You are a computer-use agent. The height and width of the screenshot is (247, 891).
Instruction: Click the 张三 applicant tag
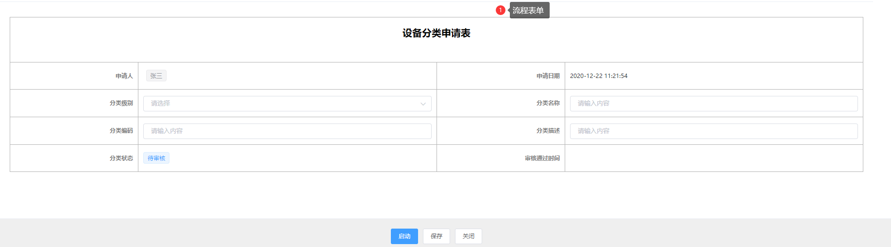point(156,76)
